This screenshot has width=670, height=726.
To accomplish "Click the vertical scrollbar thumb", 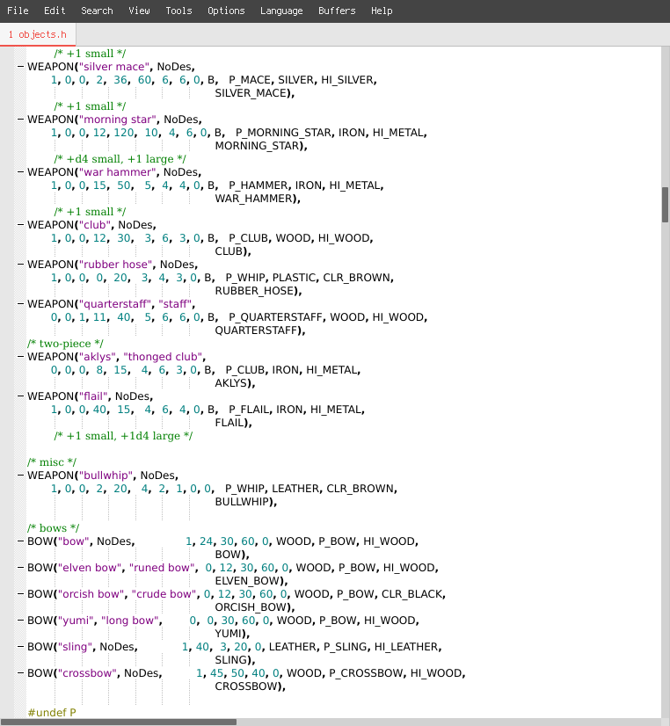I will pyautogui.click(x=665, y=204).
